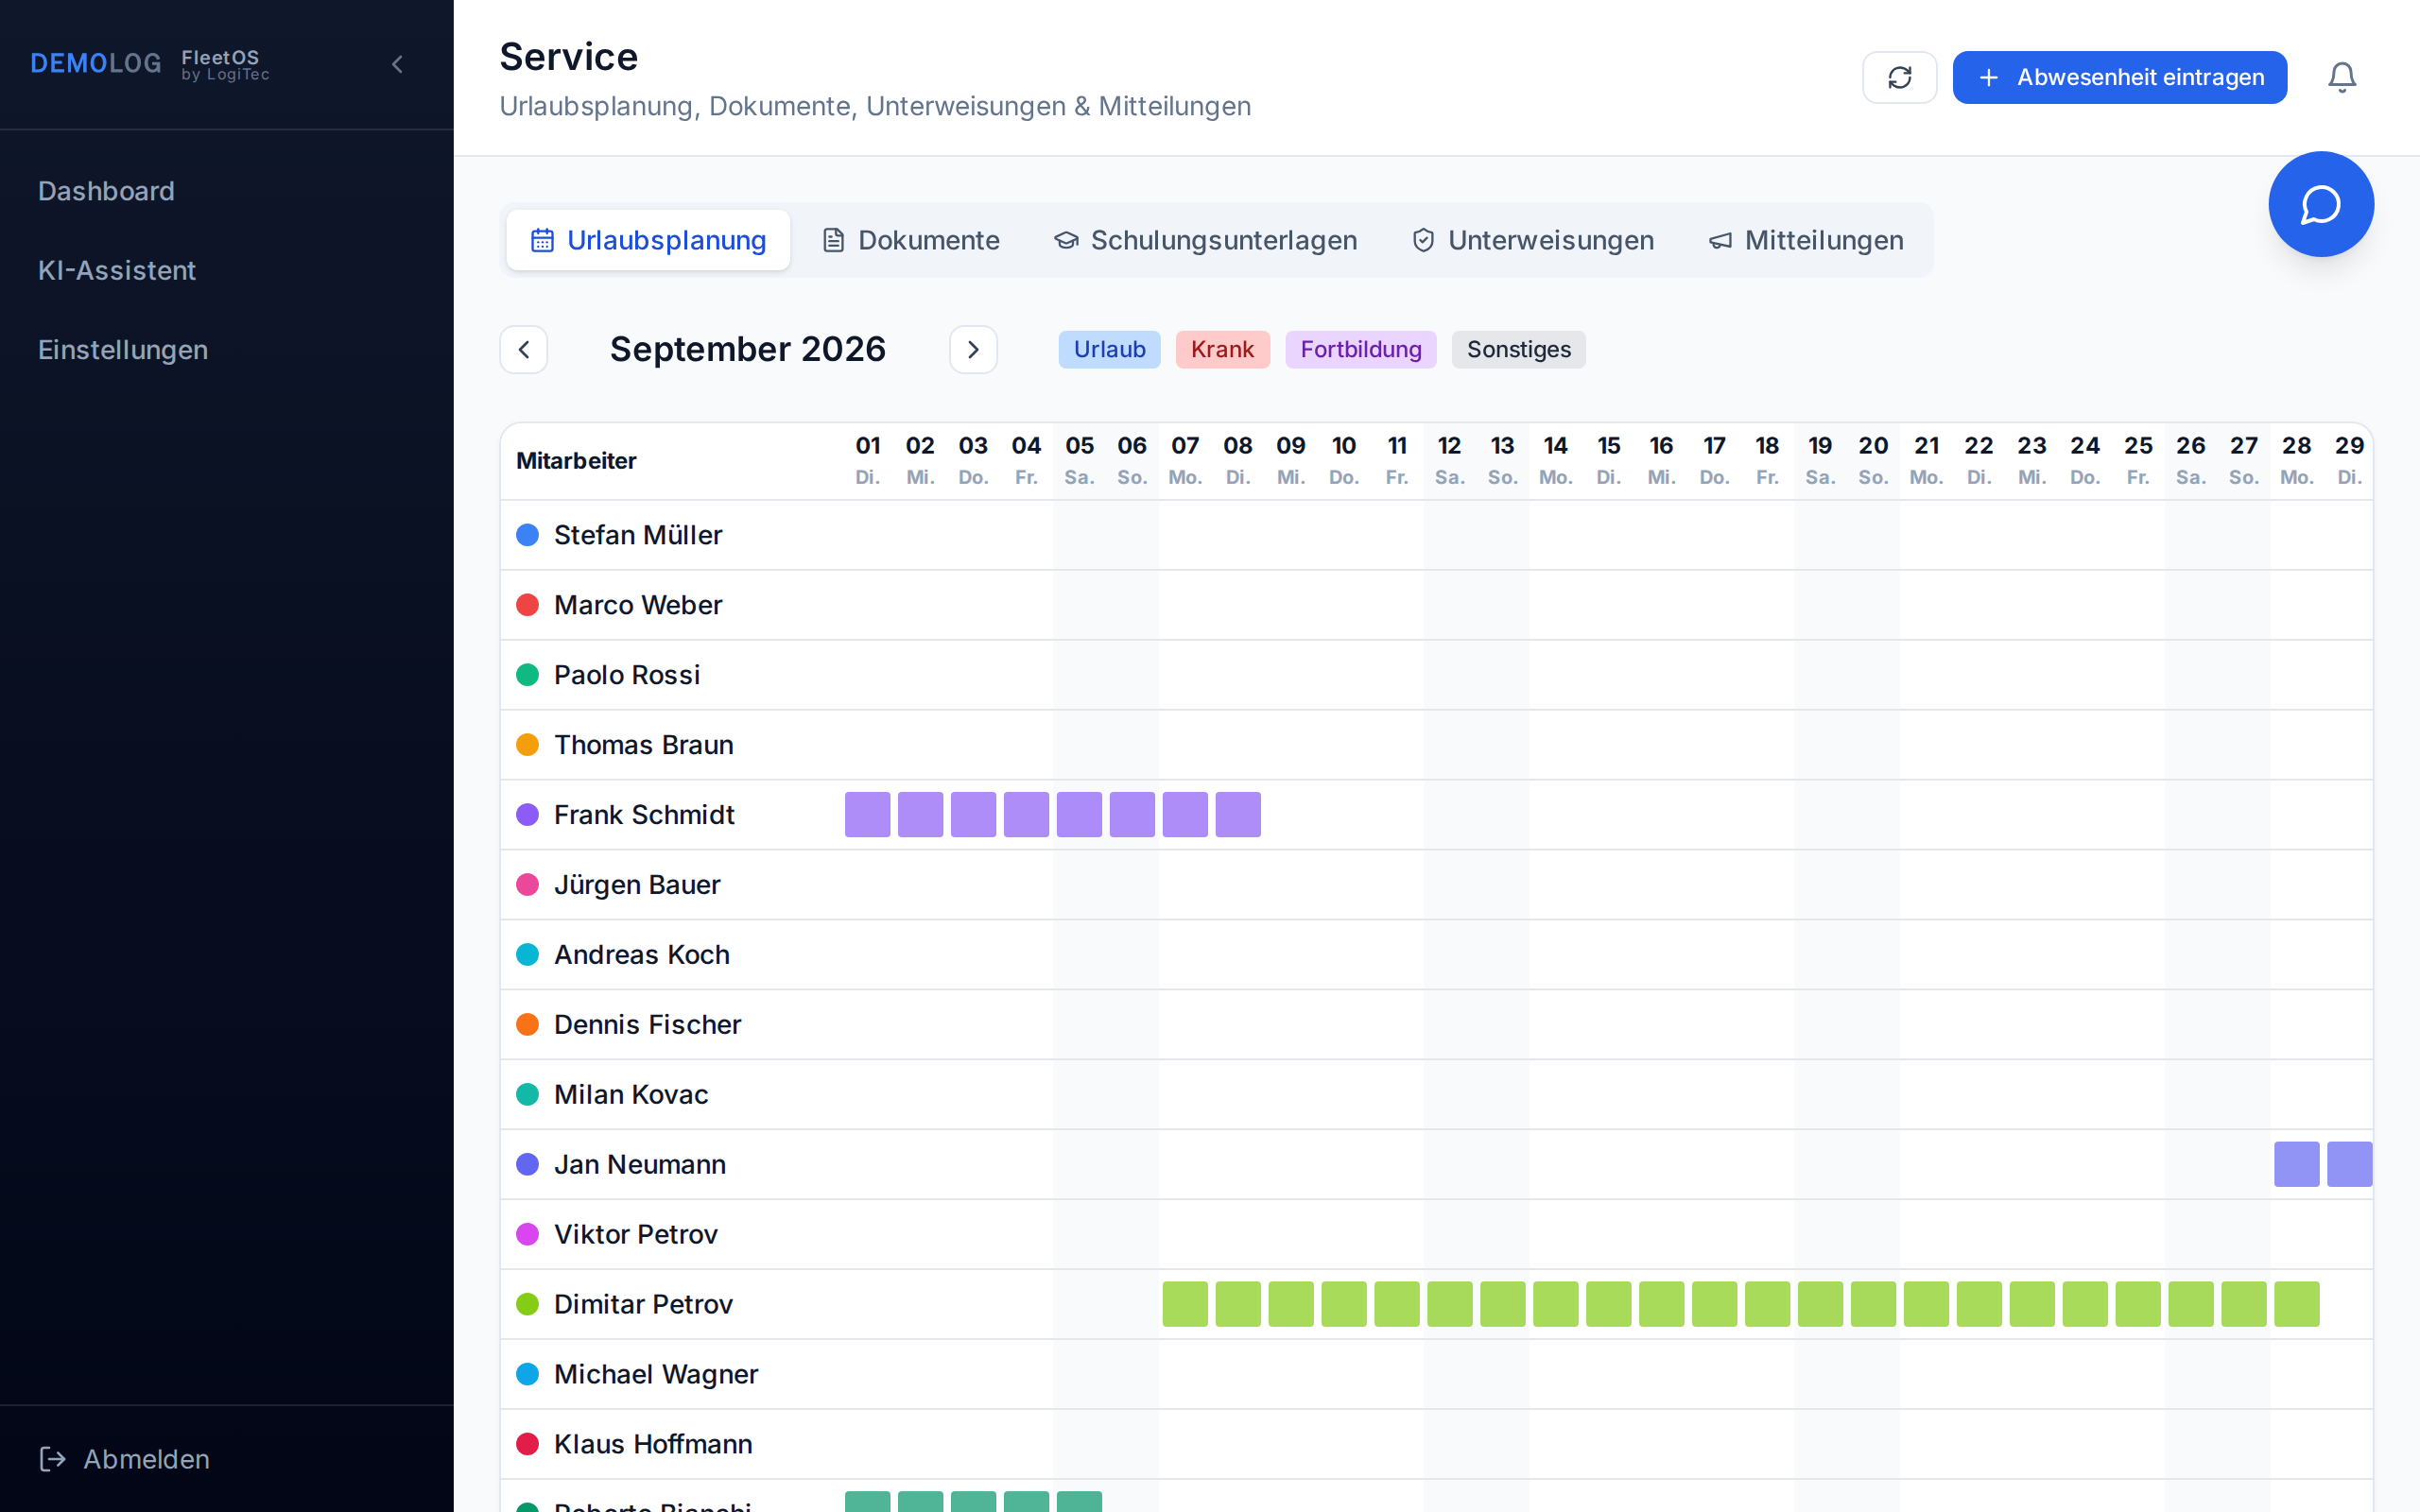Open the floating chat bubble
Image resolution: width=2420 pixels, height=1512 pixels.
[2321, 204]
